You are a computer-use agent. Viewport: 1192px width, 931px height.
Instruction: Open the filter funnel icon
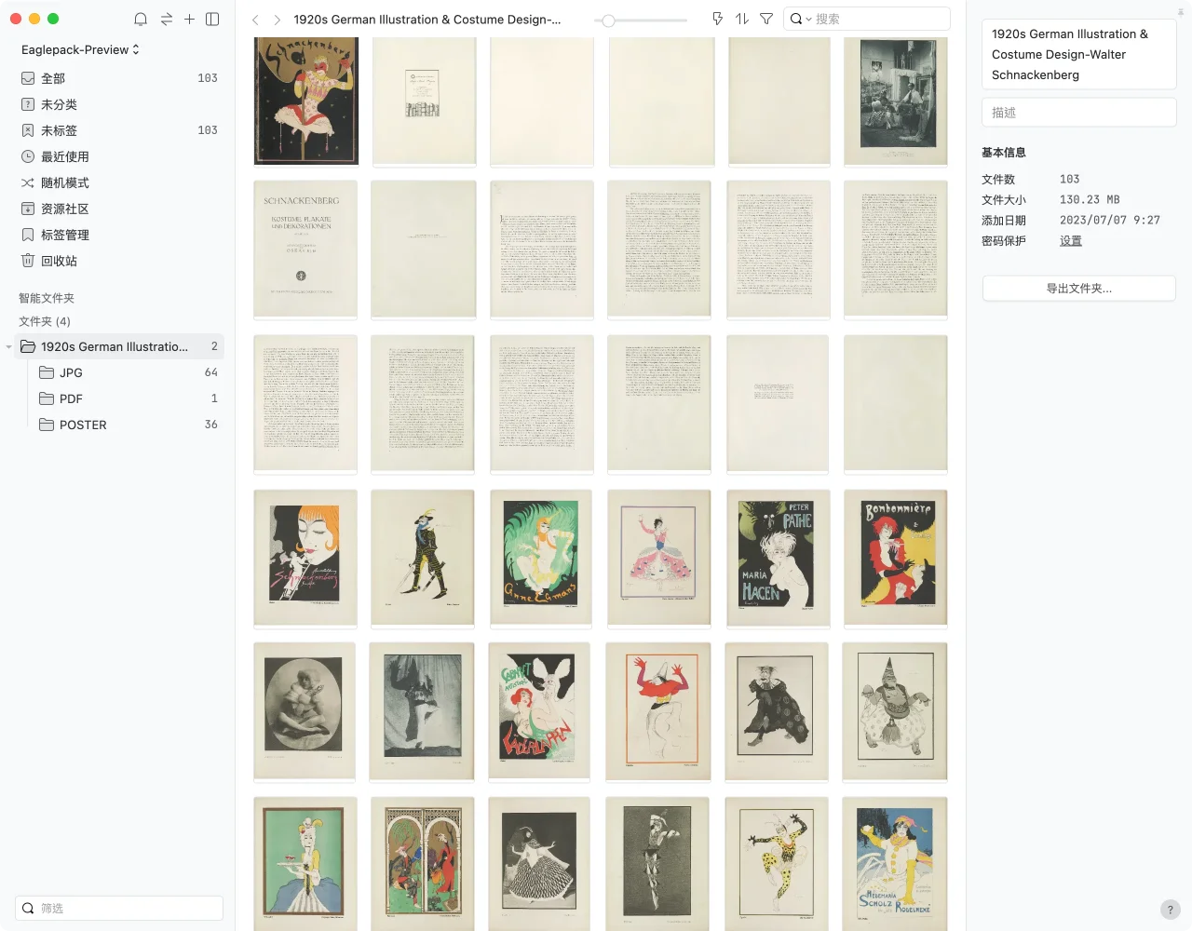click(x=766, y=19)
